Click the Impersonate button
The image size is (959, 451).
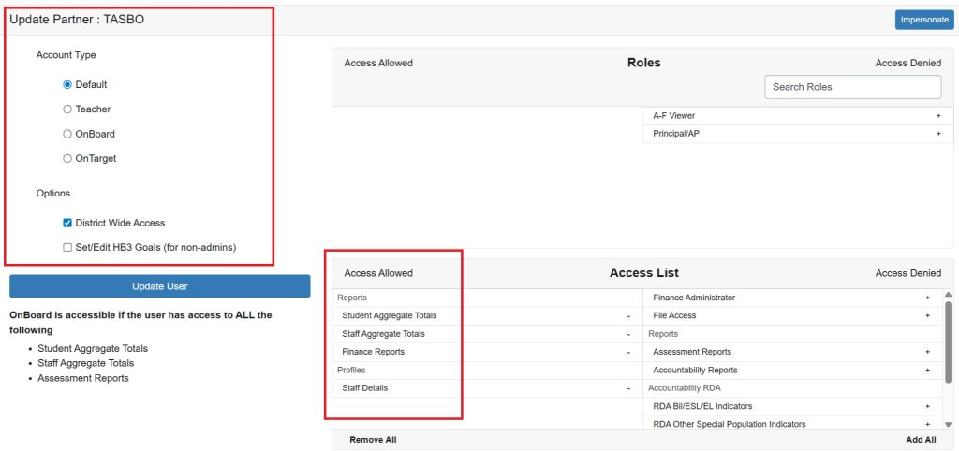pyautogui.click(x=924, y=20)
